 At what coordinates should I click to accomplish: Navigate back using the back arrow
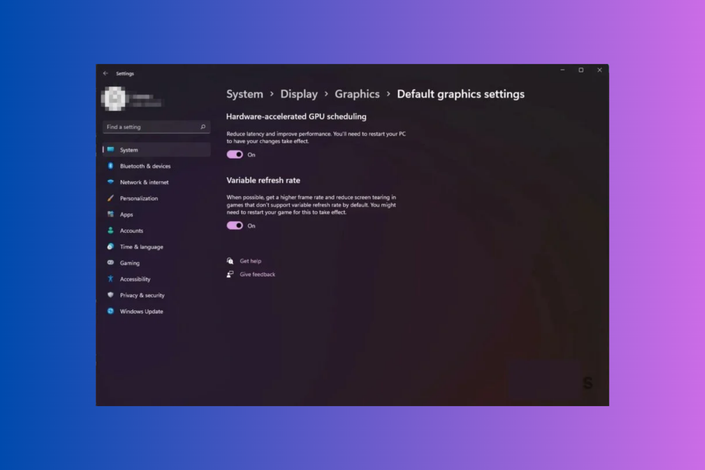click(105, 73)
